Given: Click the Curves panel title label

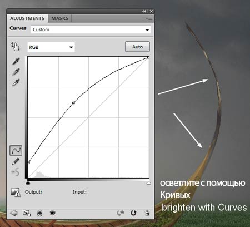Looking at the screenshot, I should 18,28.
